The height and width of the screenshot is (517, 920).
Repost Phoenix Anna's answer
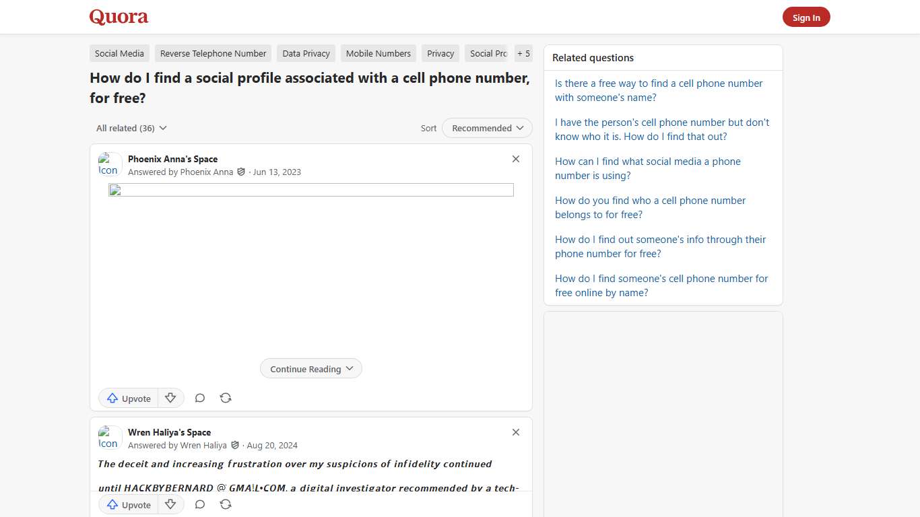tap(226, 398)
